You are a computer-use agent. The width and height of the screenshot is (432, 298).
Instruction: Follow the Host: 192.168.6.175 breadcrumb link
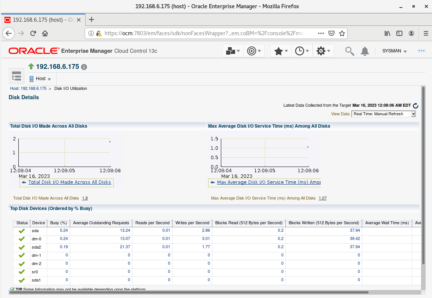point(28,89)
